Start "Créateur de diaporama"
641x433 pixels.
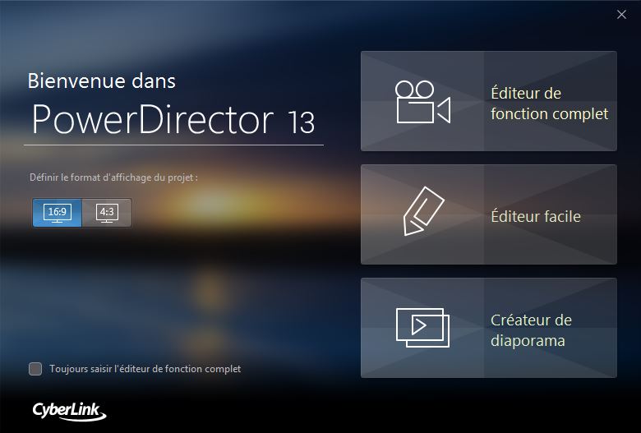pyautogui.click(x=489, y=328)
